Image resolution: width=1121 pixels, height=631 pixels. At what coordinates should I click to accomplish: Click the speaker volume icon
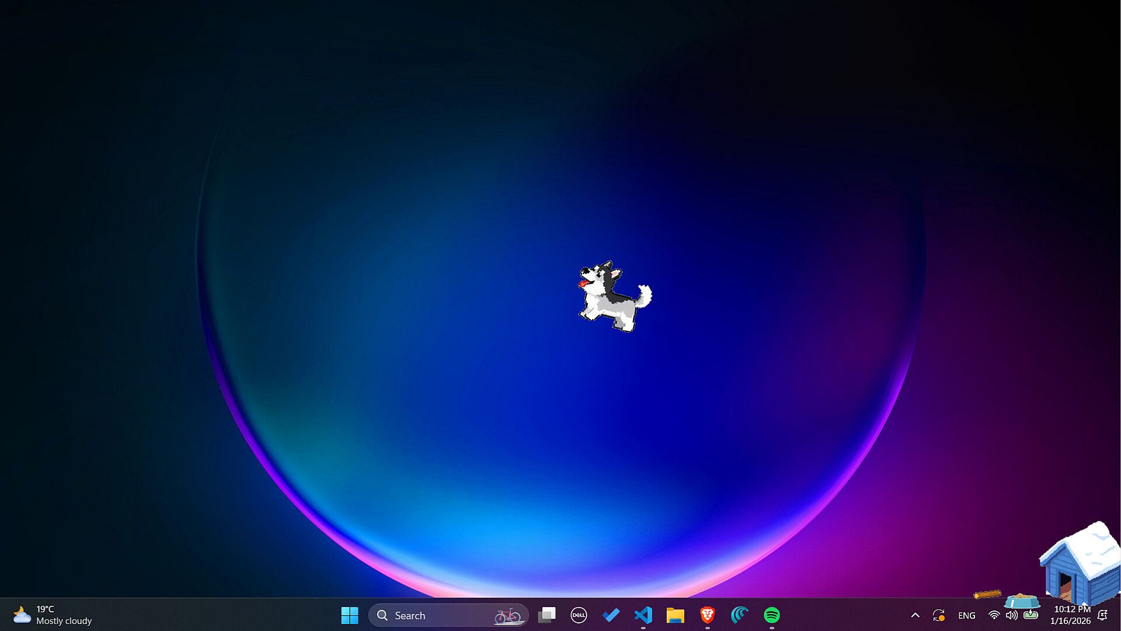coord(1011,615)
